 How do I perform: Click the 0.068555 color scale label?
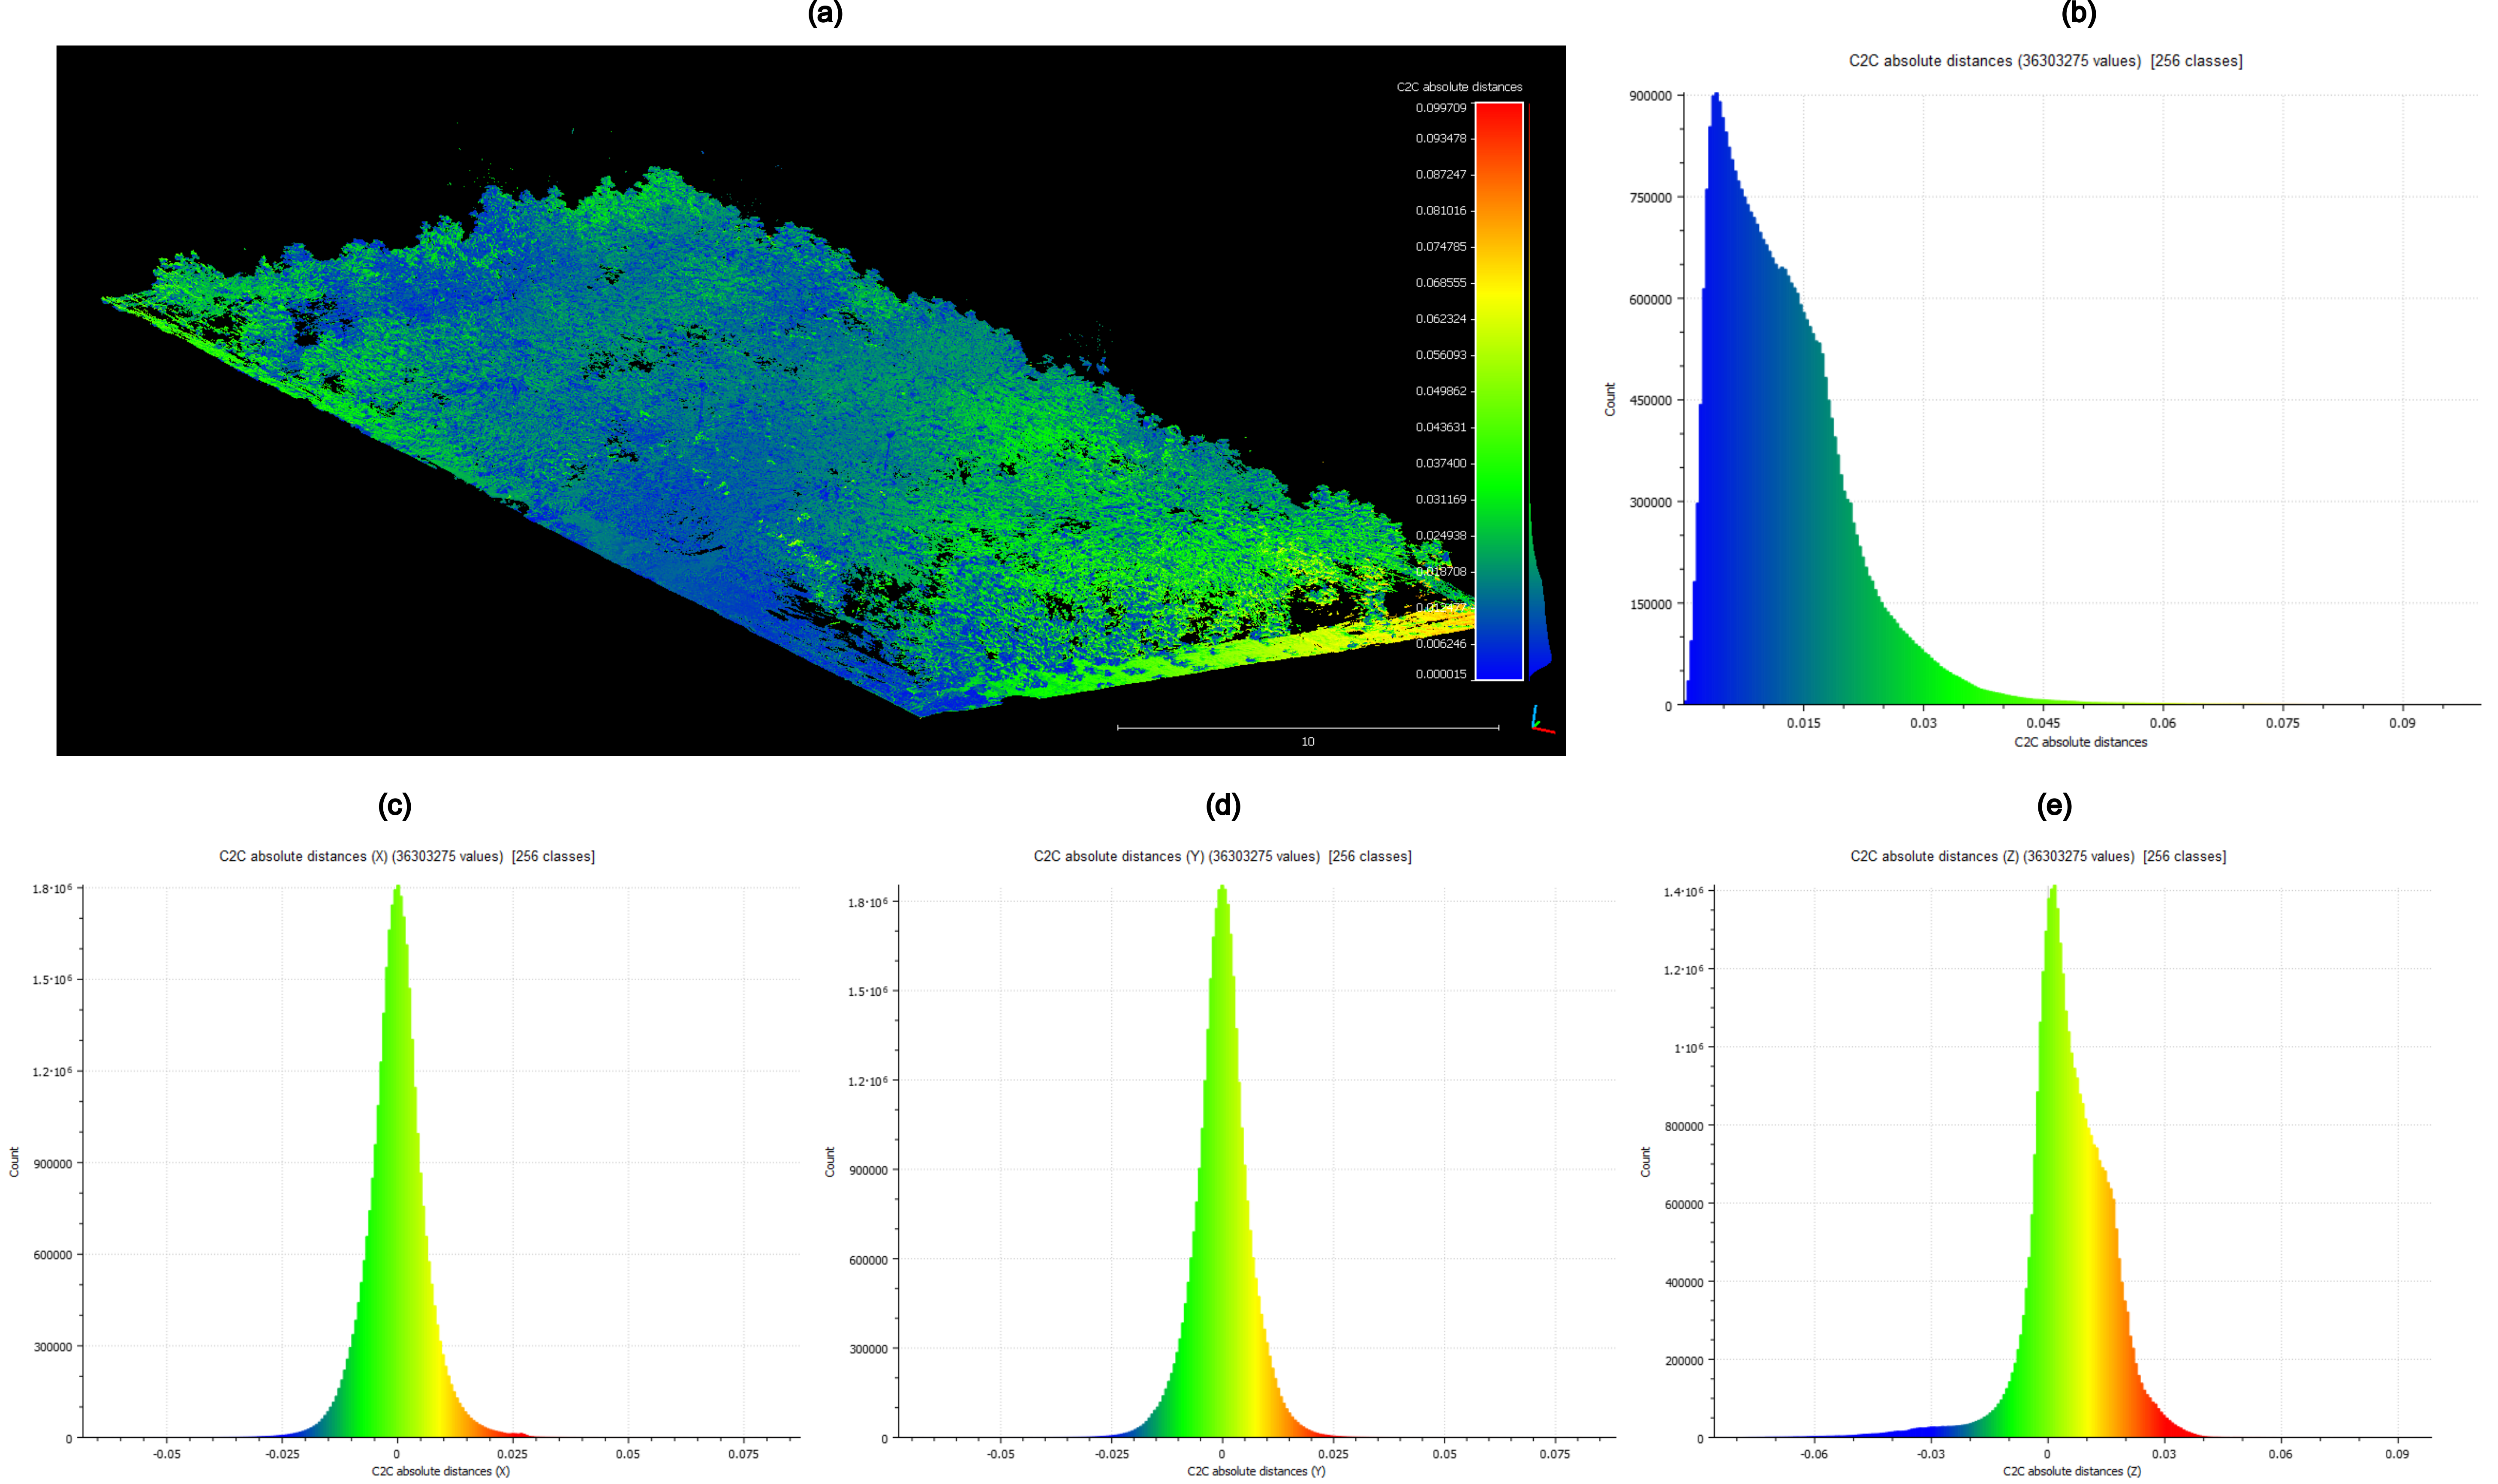(x=1441, y=283)
